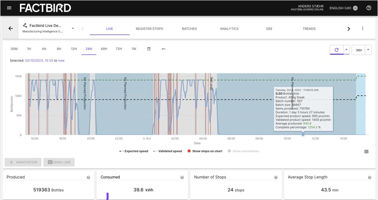The image size is (378, 200).
Task: Click the 43.5 min value
Action: [329, 190]
